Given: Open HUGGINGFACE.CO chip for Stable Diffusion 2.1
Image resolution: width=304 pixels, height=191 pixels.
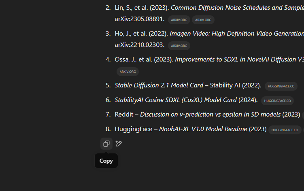Looking at the screenshot, I should click(x=281, y=86).
